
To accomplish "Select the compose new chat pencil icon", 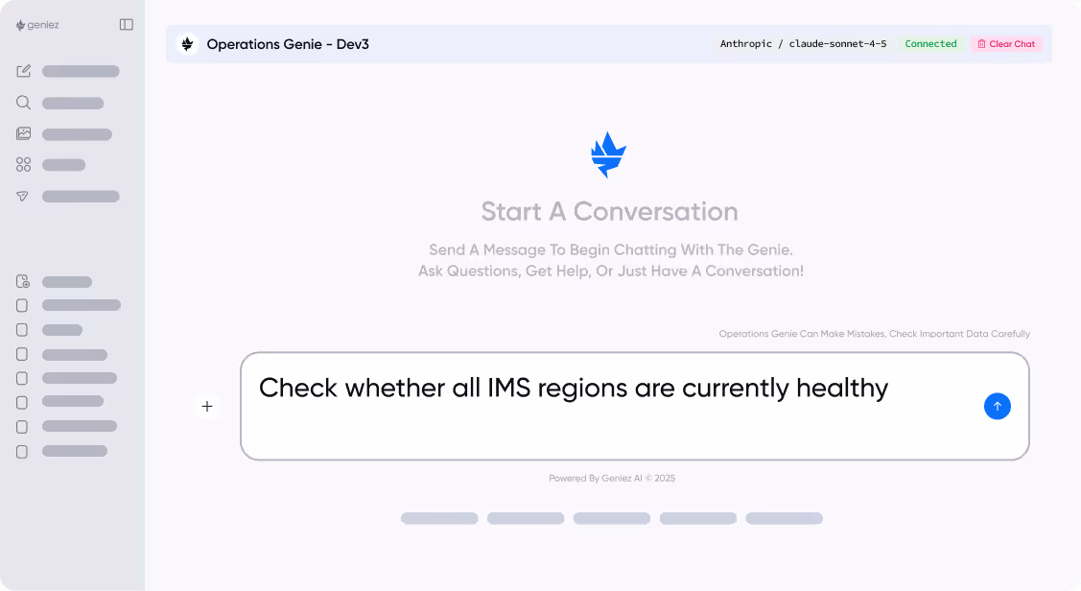I will tap(23, 70).
